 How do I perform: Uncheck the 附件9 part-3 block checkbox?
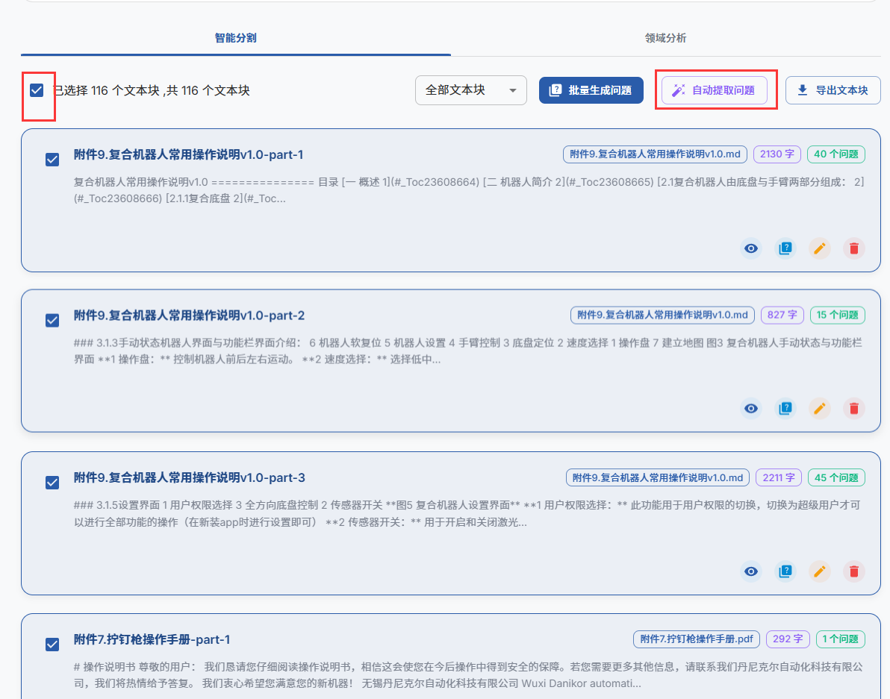52,483
